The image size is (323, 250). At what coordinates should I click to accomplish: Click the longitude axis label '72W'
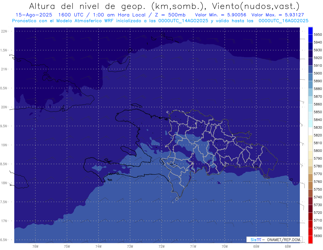pyautogui.click(x=161, y=246)
